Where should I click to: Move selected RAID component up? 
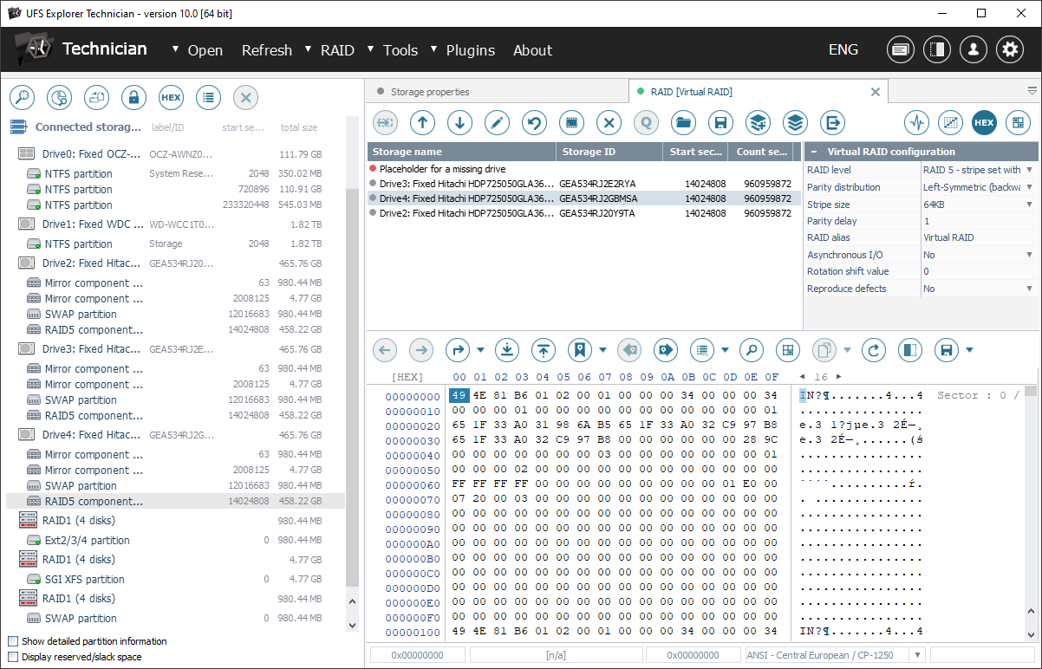pos(422,122)
